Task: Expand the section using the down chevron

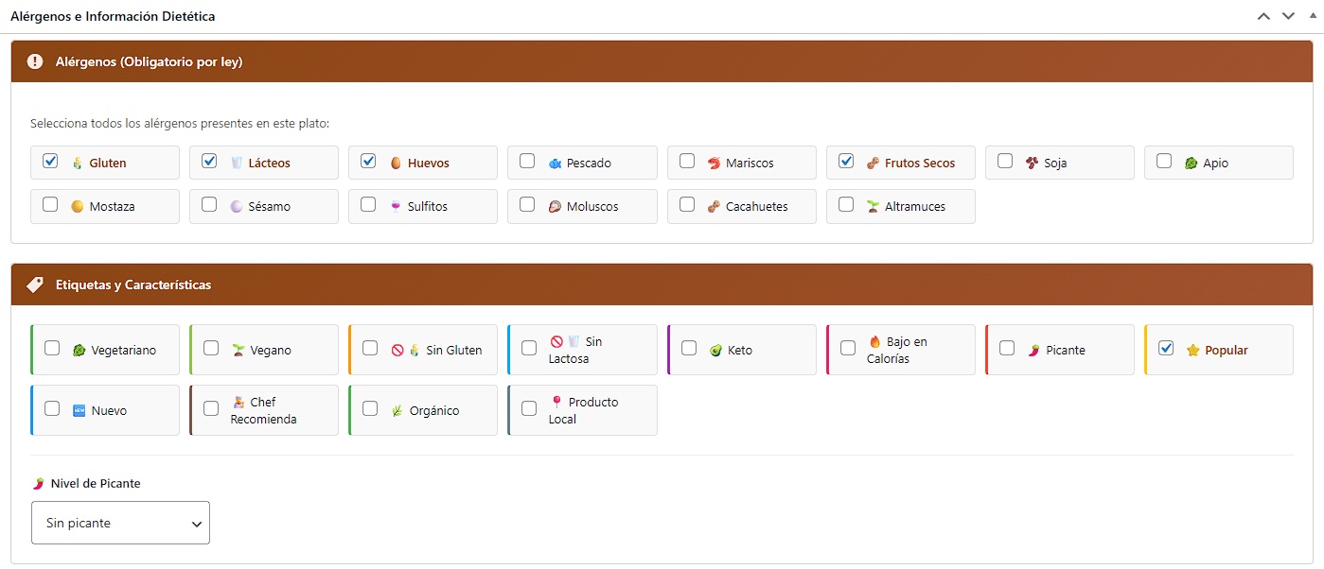Action: click(x=1288, y=15)
